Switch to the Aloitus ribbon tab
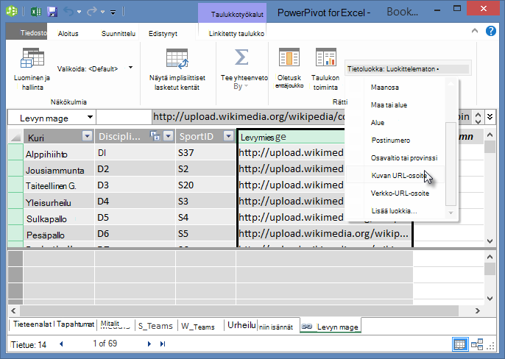The height and width of the screenshot is (359, 505). [x=68, y=34]
